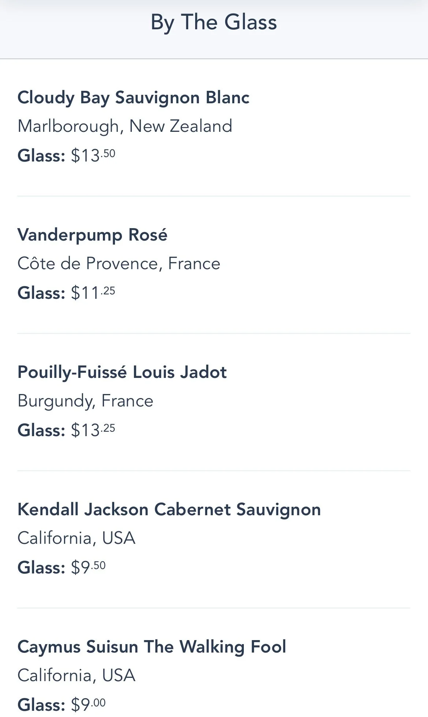Tap the $9.00 glass price
The width and height of the screenshot is (428, 717).
(88, 704)
